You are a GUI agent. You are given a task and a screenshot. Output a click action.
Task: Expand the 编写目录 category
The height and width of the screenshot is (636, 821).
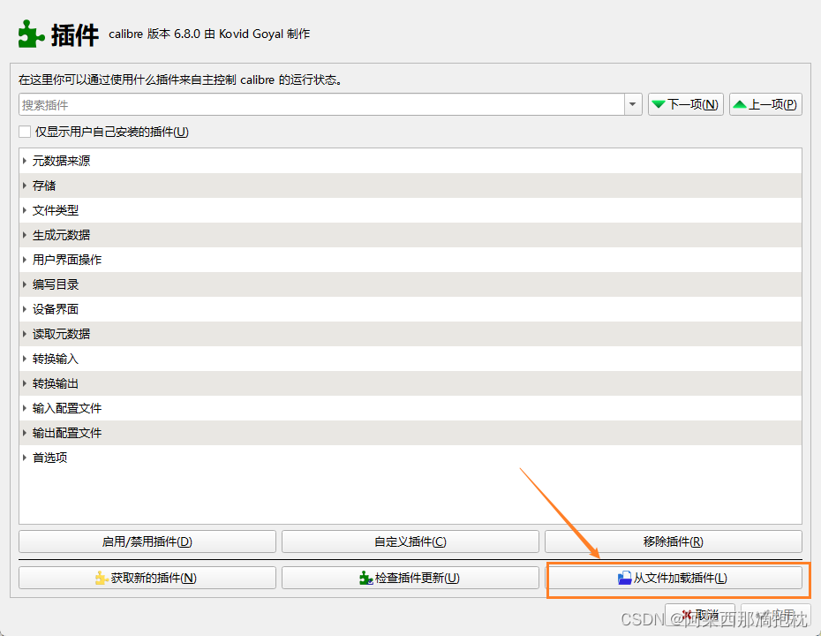[24, 284]
